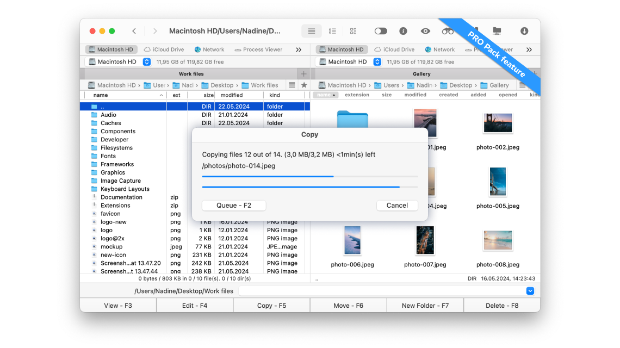Open the Macintosh HD drive selector dropdown
Screen dimensions: 620x348
[146, 61]
